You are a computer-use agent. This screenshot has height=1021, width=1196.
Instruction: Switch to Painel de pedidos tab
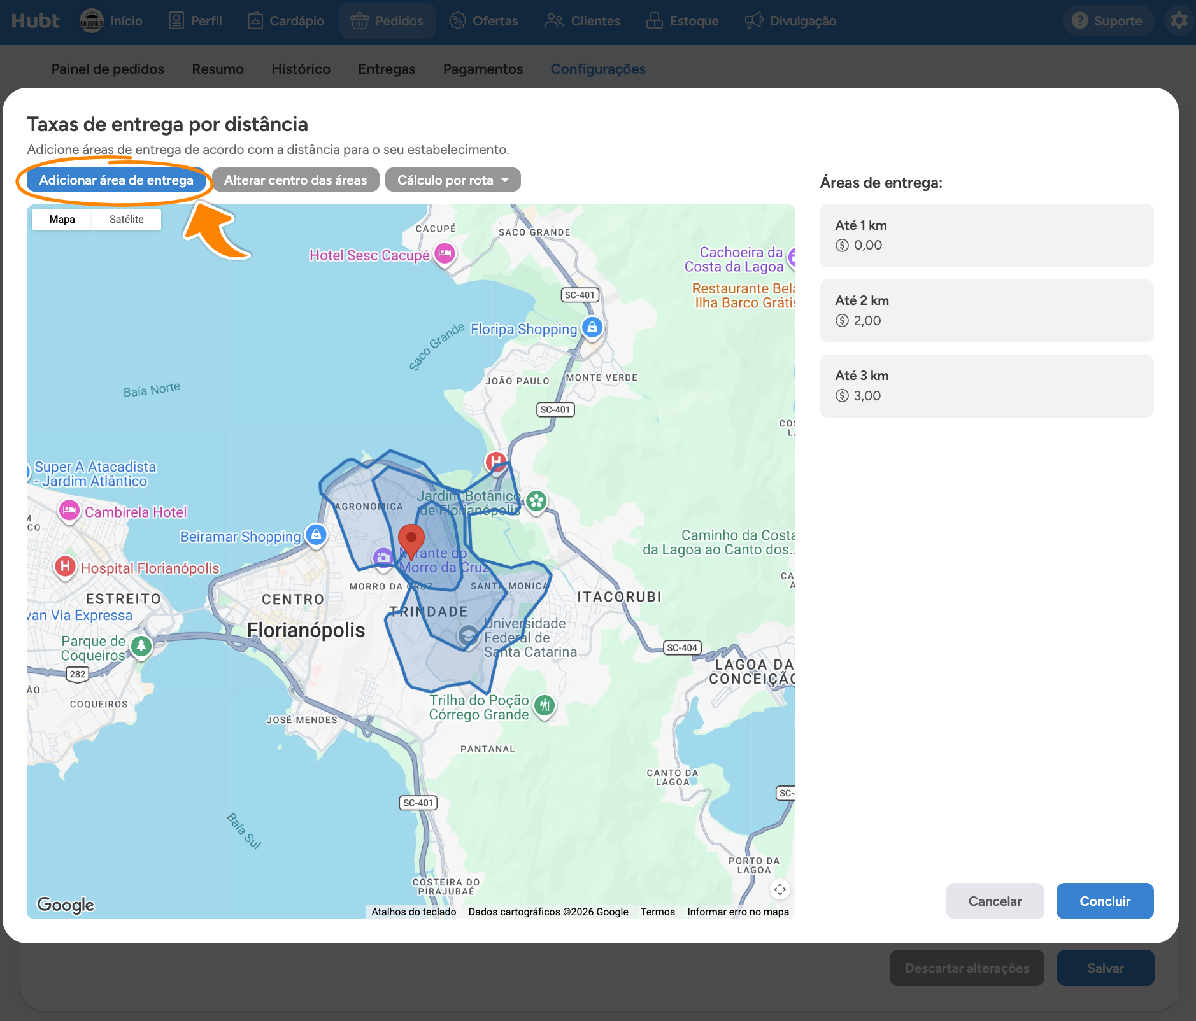(x=108, y=69)
